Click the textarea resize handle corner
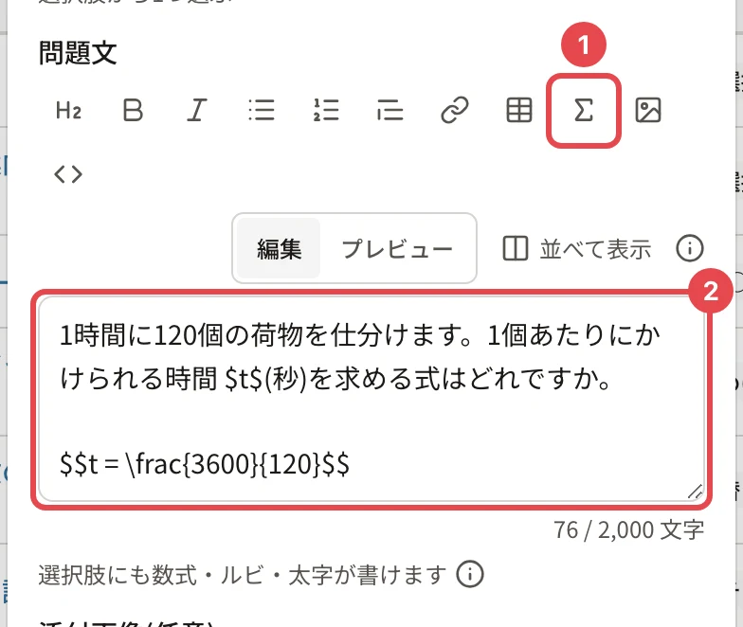Screen dimensions: 743x627 [x=696, y=493]
